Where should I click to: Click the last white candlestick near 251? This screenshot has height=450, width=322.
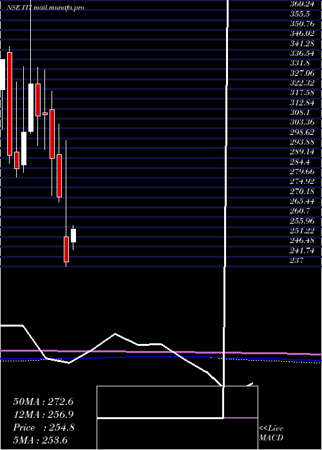tap(73, 236)
